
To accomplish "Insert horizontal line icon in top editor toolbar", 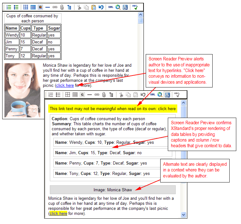I will [48, 7].
